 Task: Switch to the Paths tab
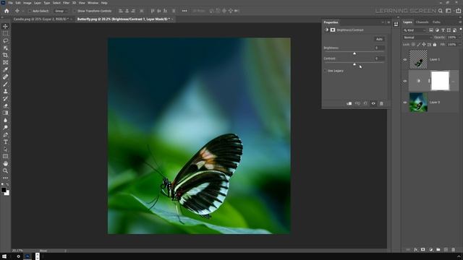pyautogui.click(x=436, y=22)
